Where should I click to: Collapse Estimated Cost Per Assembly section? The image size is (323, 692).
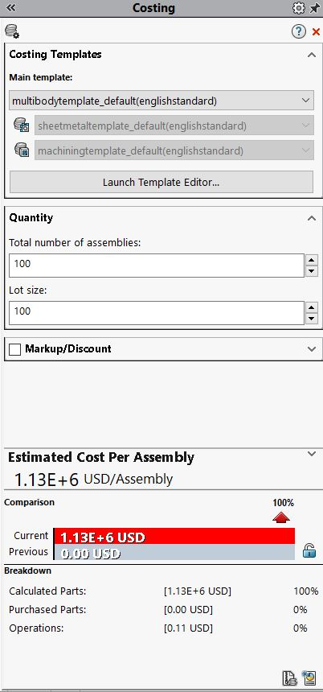coord(312,454)
